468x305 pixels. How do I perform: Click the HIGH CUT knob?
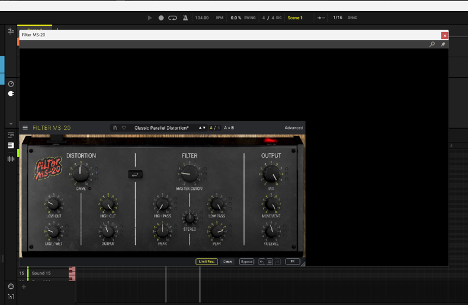click(108, 204)
